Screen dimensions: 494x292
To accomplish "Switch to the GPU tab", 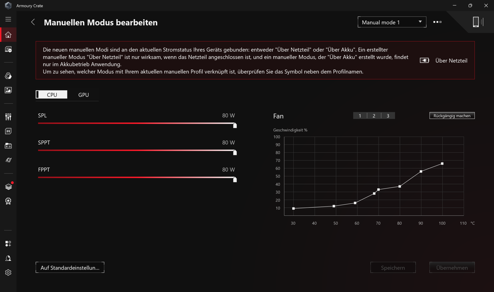I will click(x=83, y=95).
